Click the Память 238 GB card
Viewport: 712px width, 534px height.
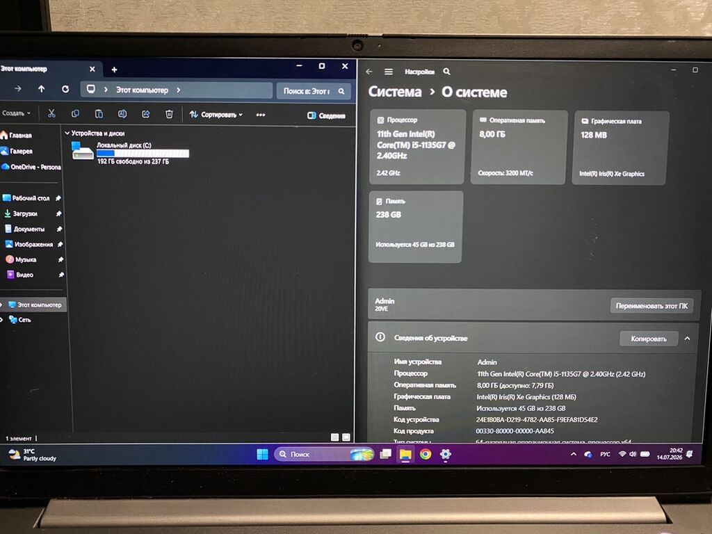pyautogui.click(x=416, y=227)
